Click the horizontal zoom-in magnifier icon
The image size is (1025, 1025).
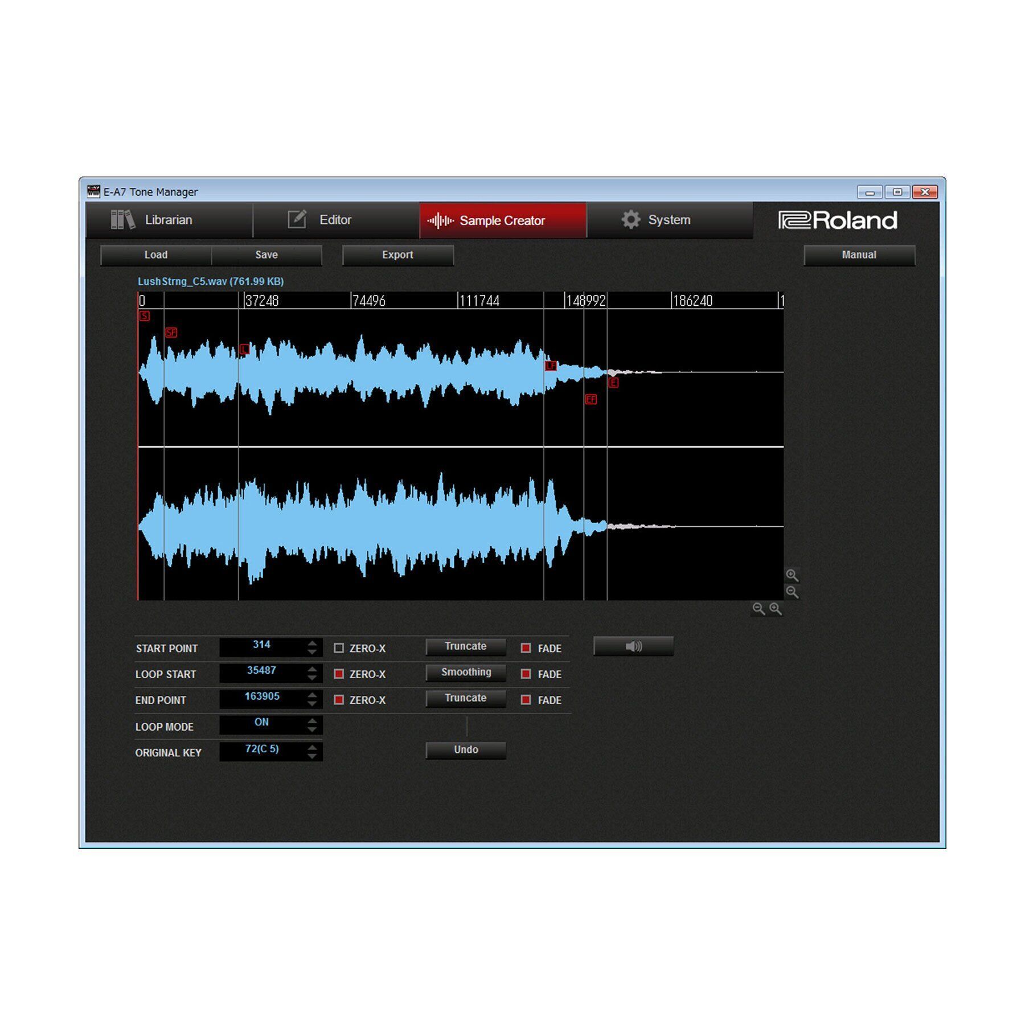click(776, 609)
